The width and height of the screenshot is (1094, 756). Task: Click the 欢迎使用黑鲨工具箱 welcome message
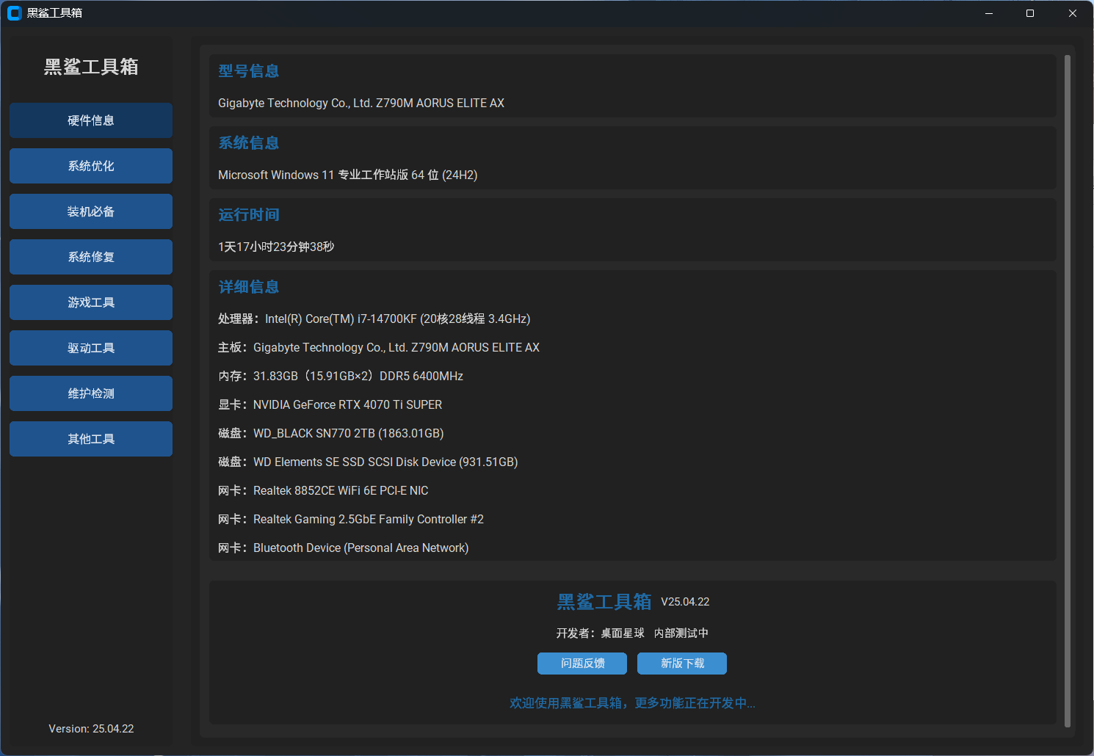[x=632, y=703]
